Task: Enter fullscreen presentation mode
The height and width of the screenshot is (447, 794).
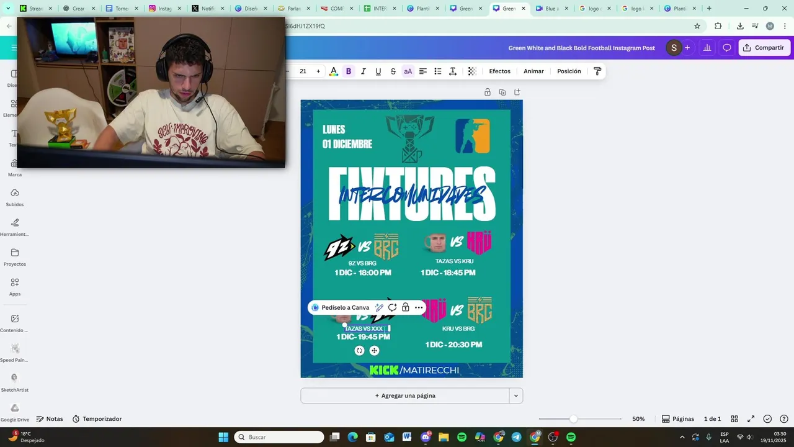Action: pos(751,419)
